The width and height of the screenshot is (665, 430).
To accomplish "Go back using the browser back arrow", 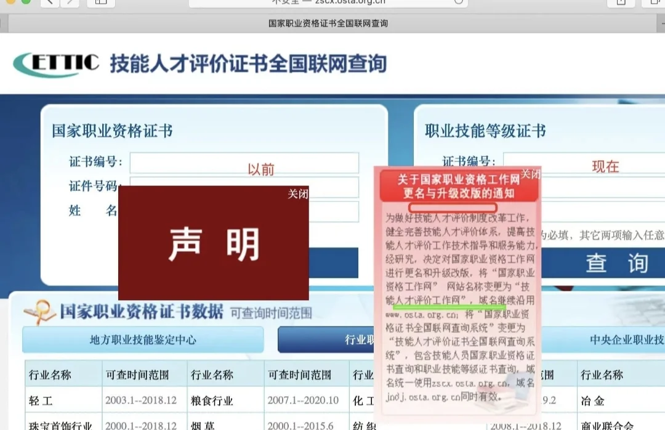I will (49, 3).
